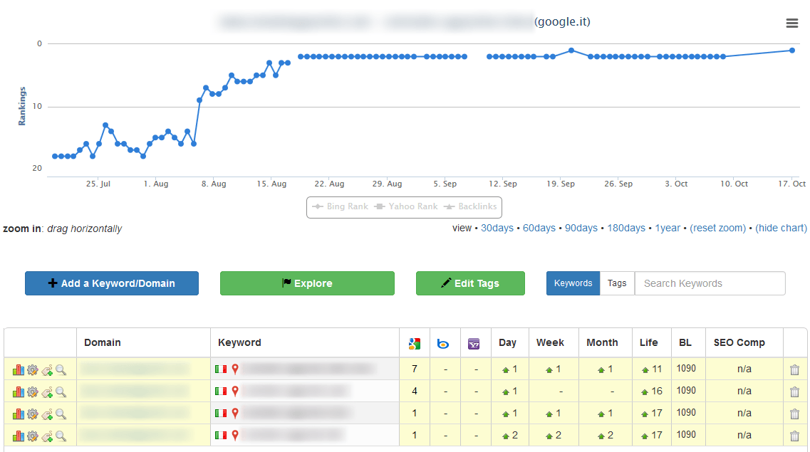The width and height of the screenshot is (810, 452).
Task: Sort table by Life column header
Action: pos(648,342)
